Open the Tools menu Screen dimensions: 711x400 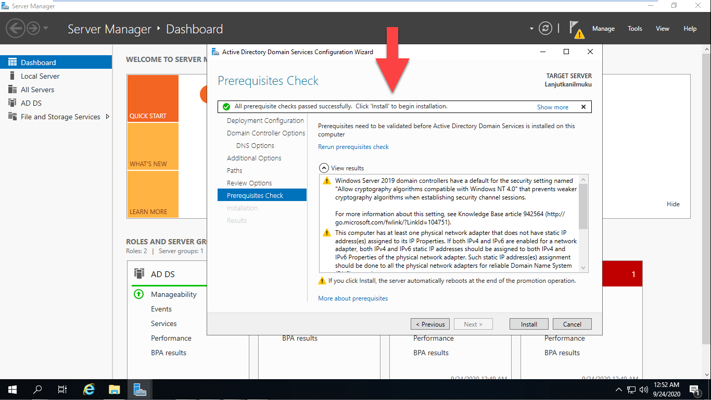(635, 29)
